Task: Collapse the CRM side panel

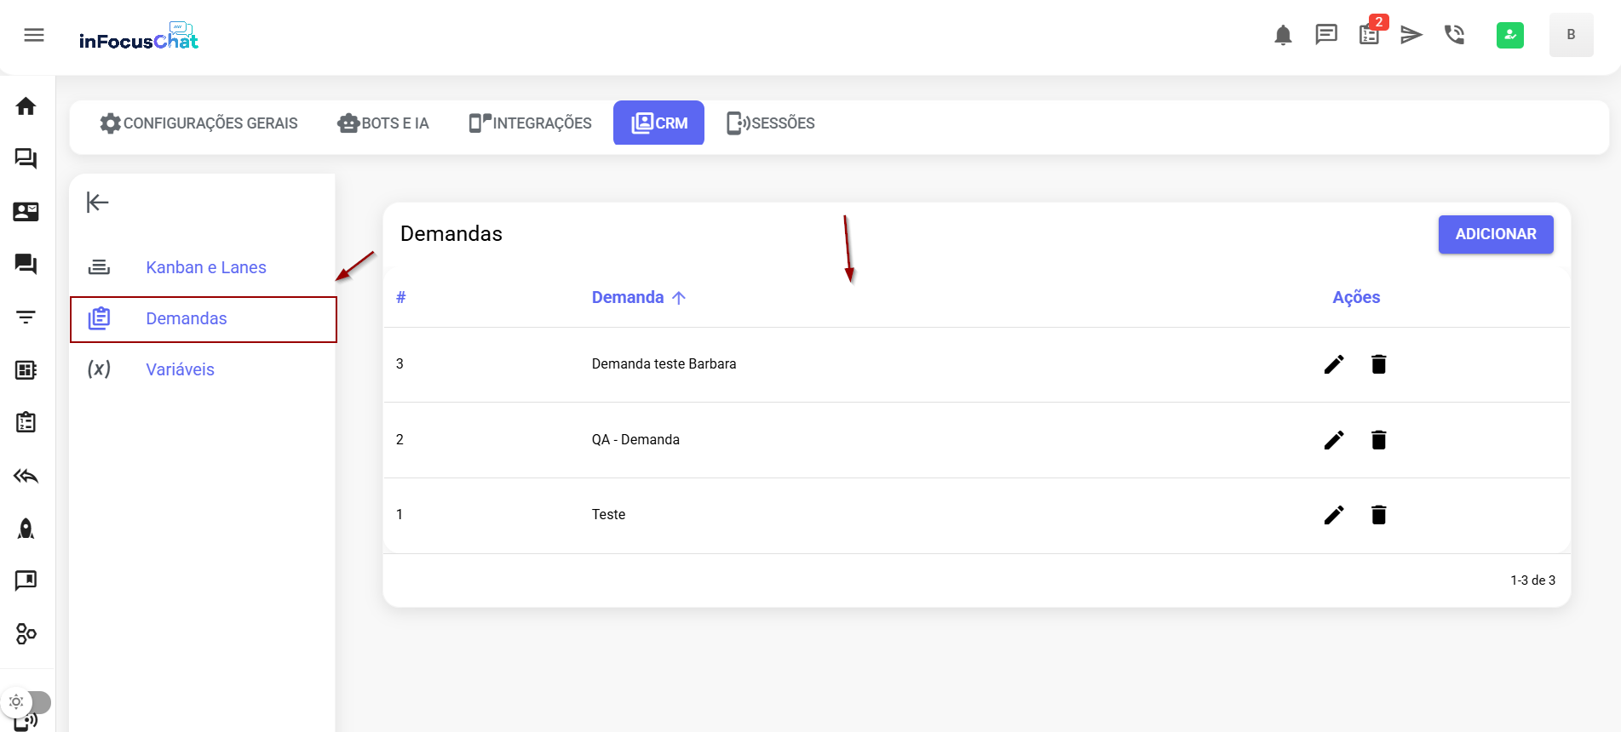Action: point(98,203)
